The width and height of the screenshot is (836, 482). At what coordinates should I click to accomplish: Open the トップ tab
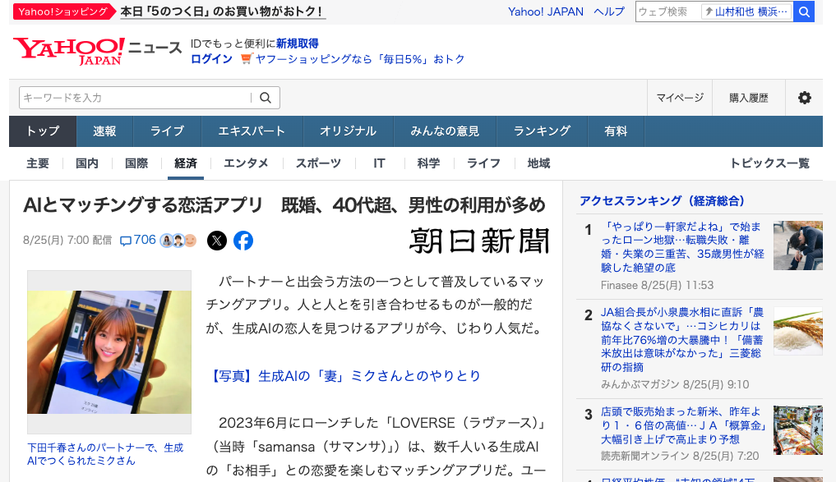(x=43, y=131)
